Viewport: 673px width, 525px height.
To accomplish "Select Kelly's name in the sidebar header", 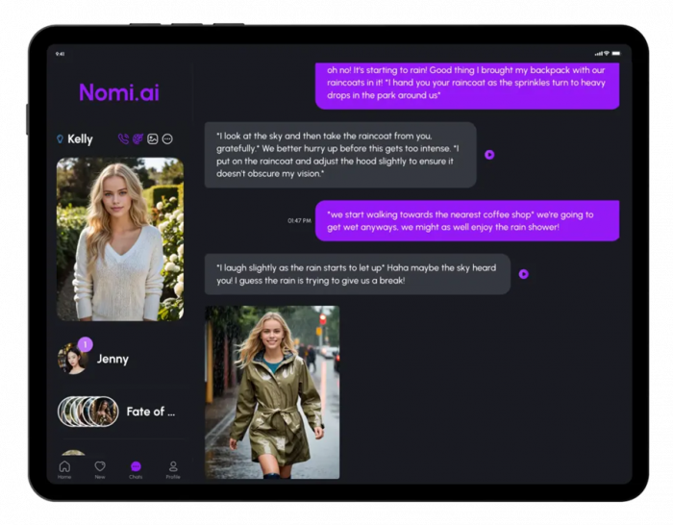I will 80,139.
